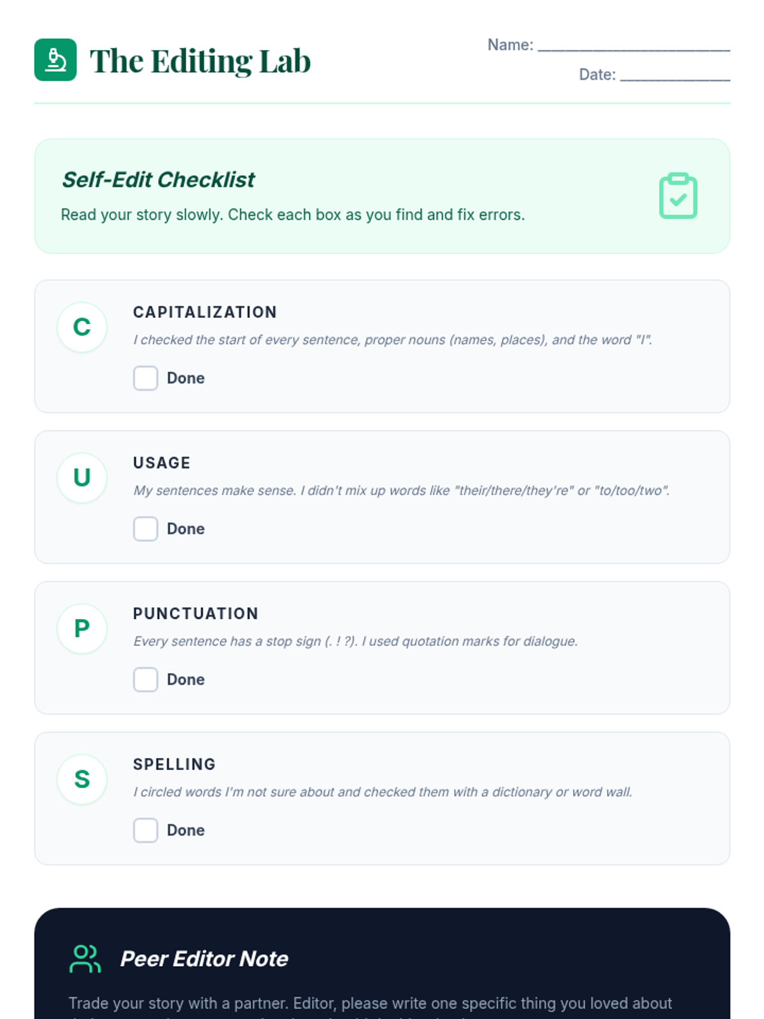Click the clipboard checkmark icon
Viewport: 764px width, 1019px height.
coord(678,196)
